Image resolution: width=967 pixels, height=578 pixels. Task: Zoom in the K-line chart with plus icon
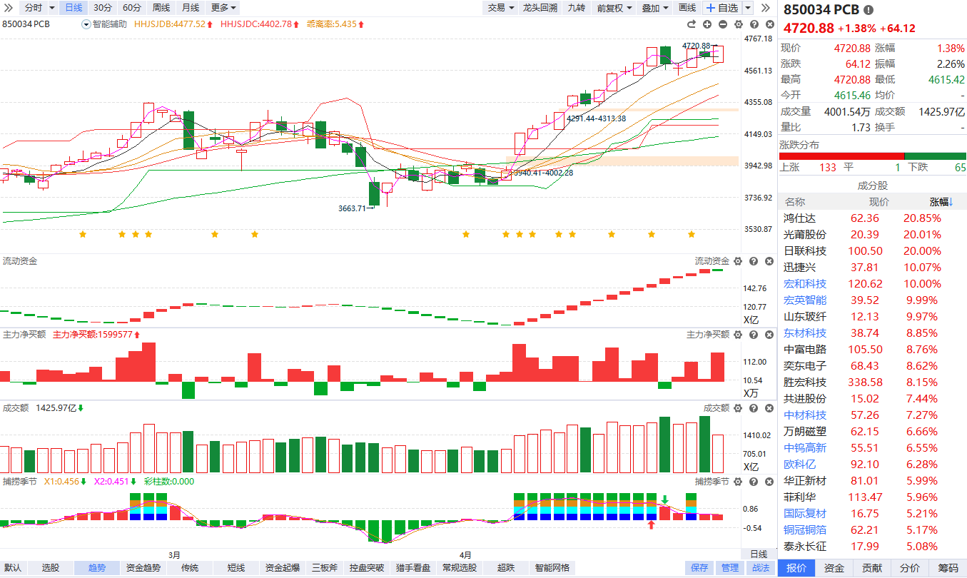(707, 24)
